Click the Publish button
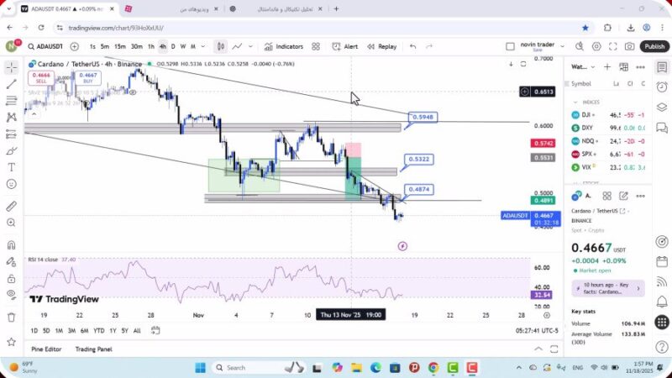The height and width of the screenshot is (378, 672). [x=654, y=46]
